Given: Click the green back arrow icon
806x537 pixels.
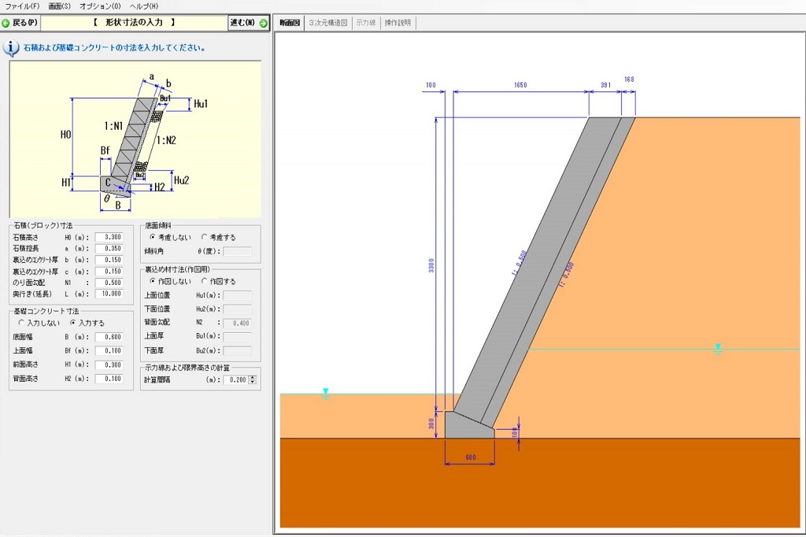Looking at the screenshot, I should coord(6,23).
